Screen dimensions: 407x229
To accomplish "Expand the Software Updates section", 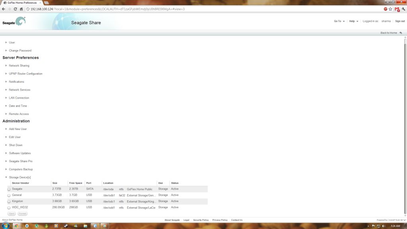I will 20,153.
